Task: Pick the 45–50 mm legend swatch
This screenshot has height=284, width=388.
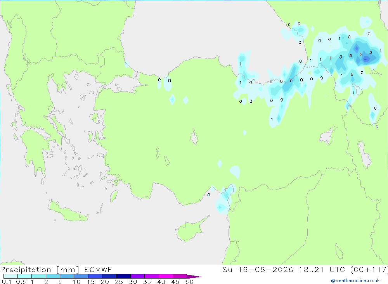Action: (180, 276)
